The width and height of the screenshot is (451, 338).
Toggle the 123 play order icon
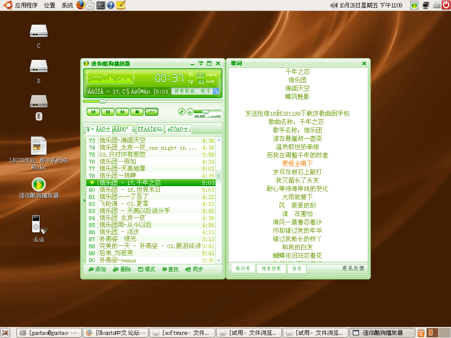pyautogui.click(x=190, y=75)
